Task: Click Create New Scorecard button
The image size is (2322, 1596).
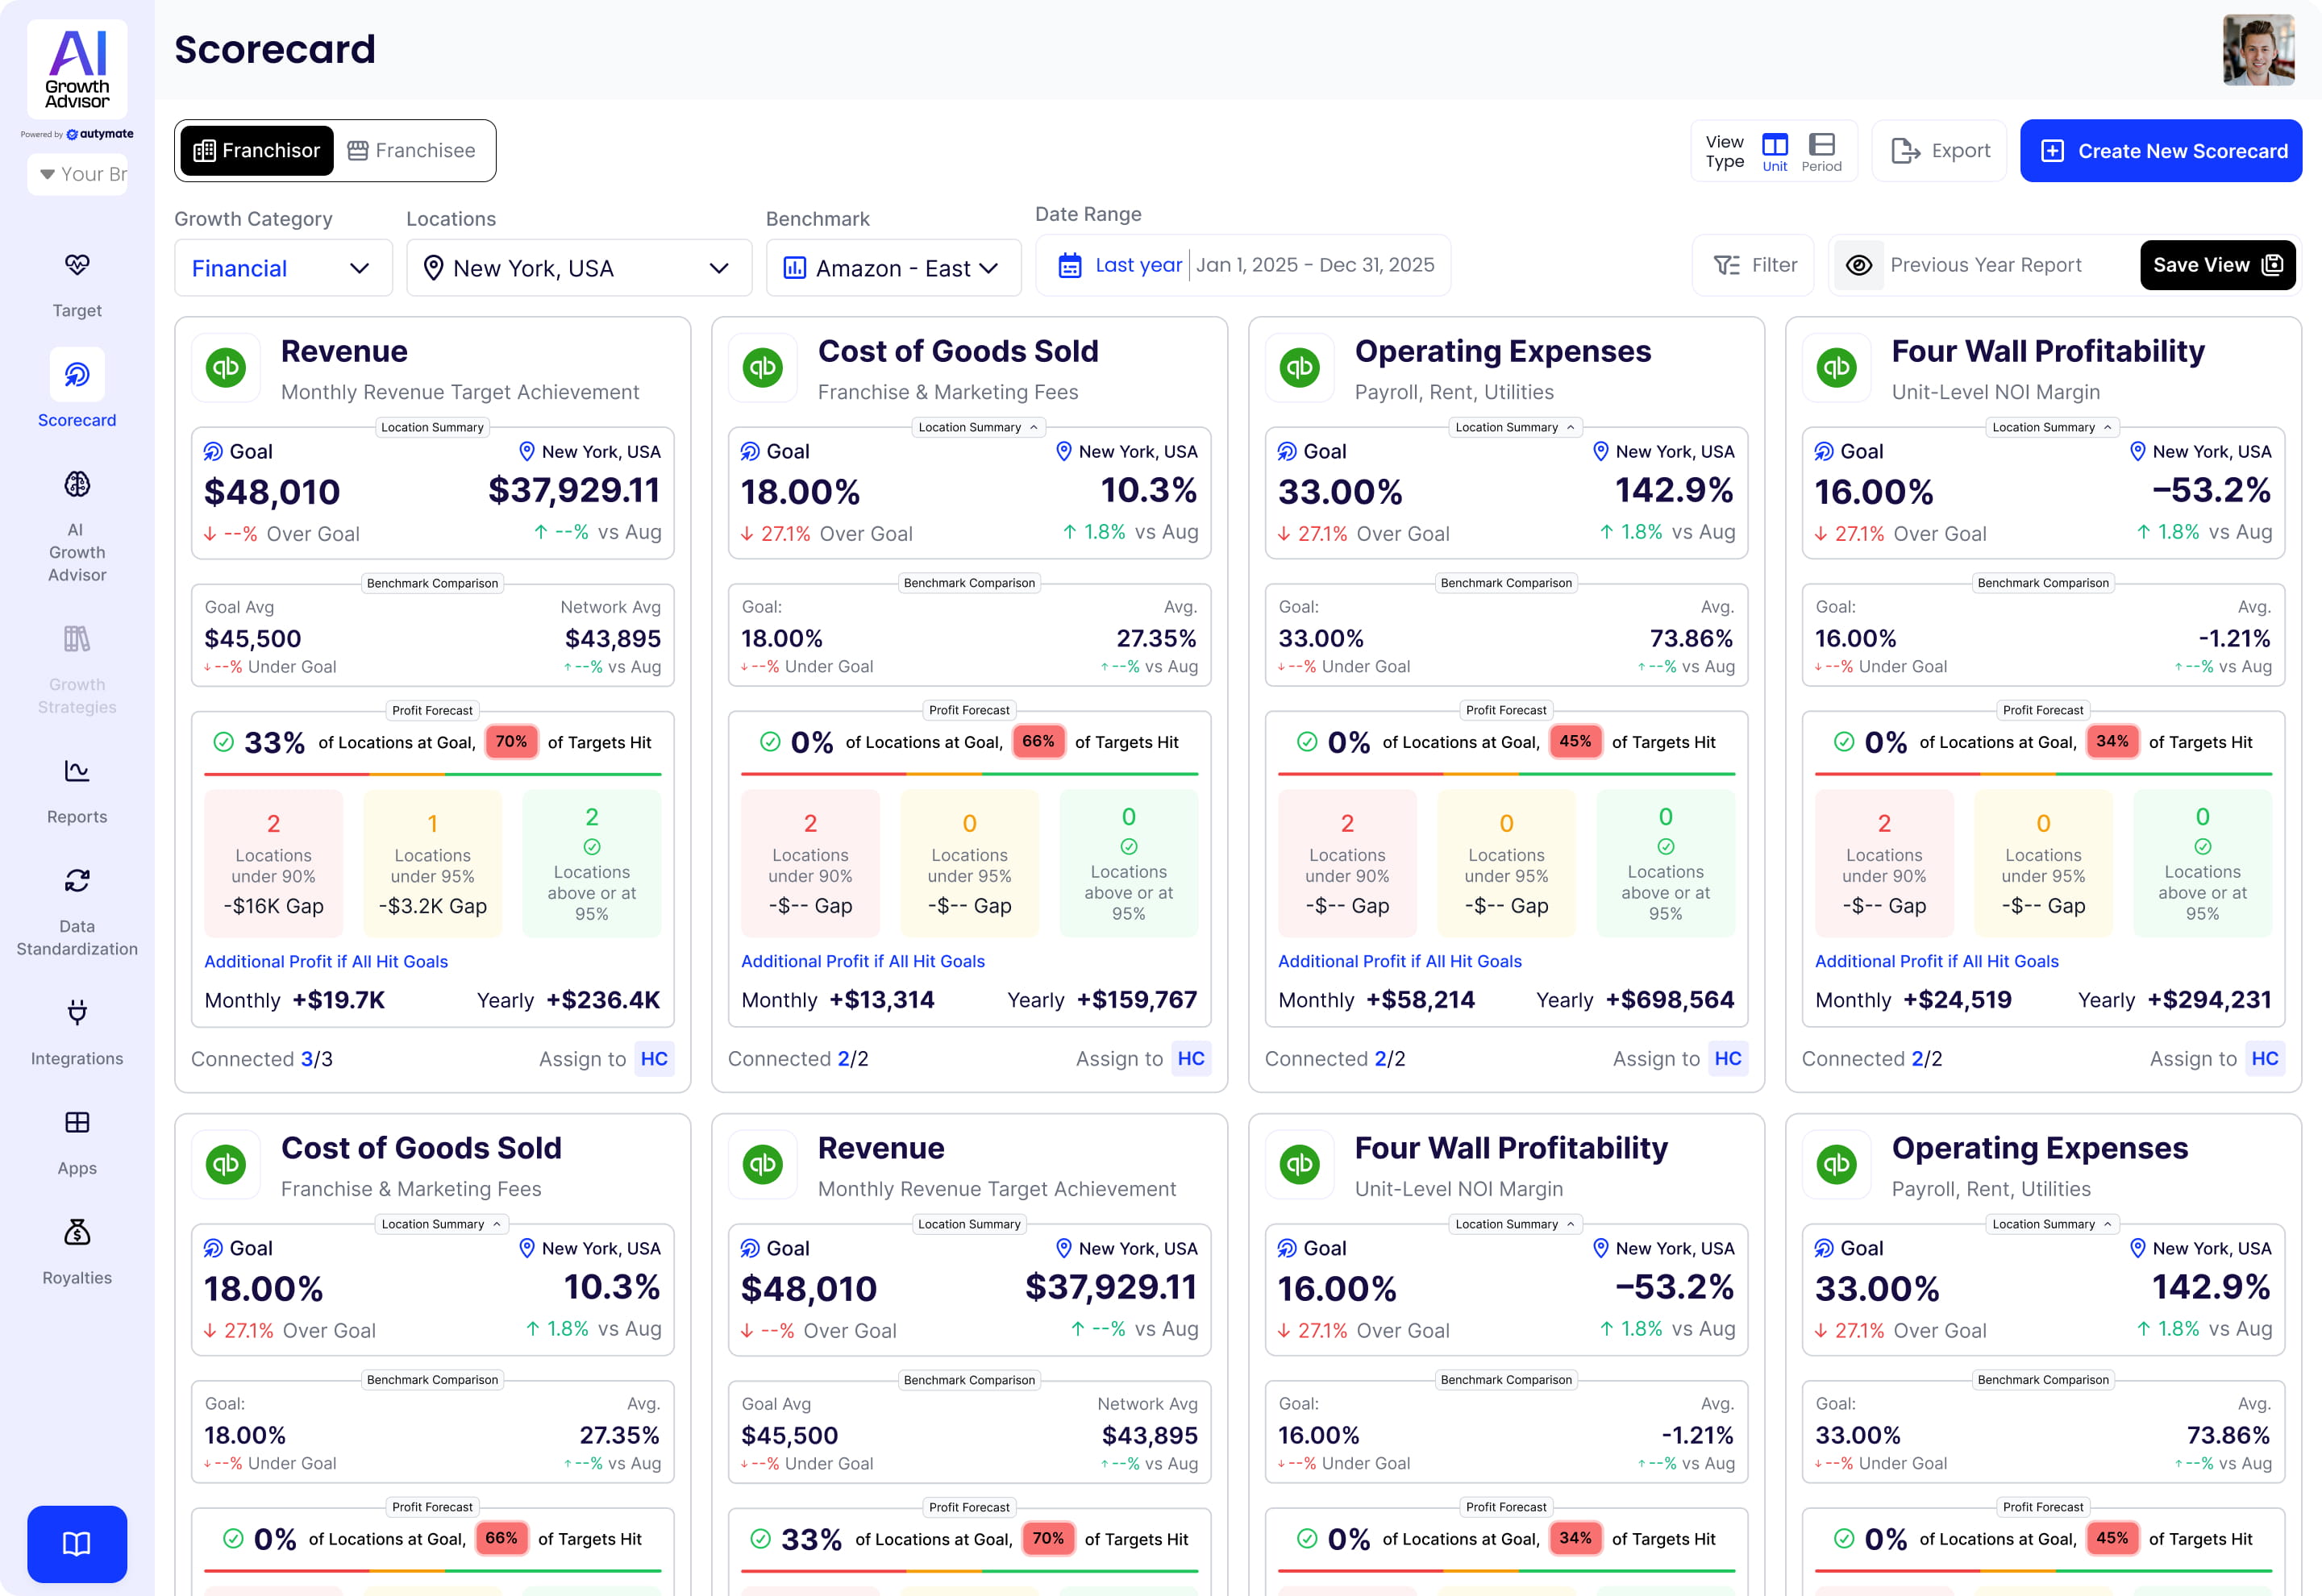Action: [2160, 151]
